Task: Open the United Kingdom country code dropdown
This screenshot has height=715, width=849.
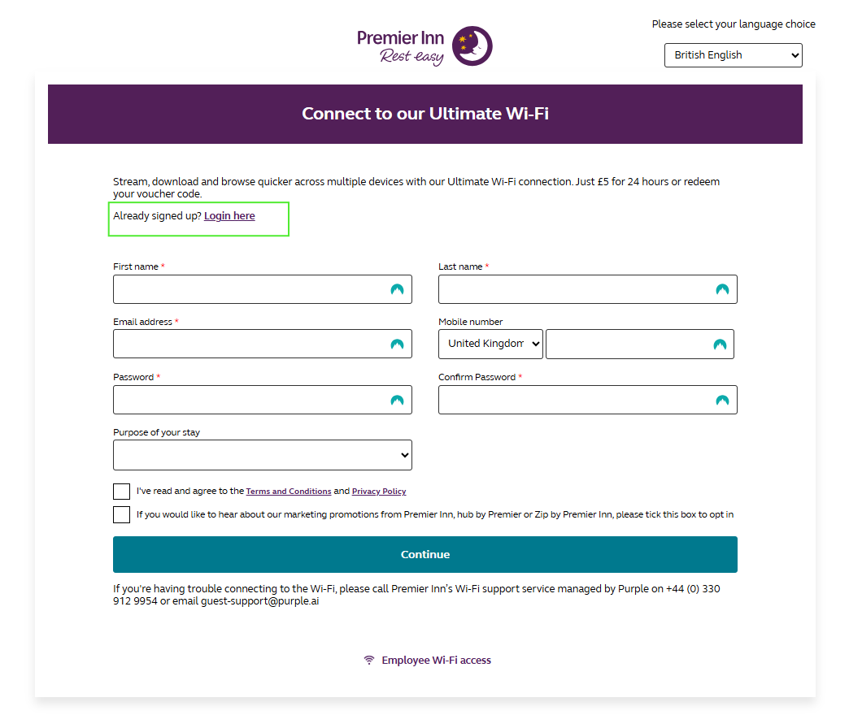Action: (x=490, y=344)
